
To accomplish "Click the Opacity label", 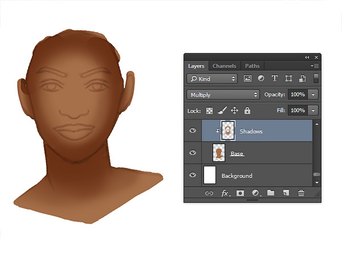I will (275, 95).
